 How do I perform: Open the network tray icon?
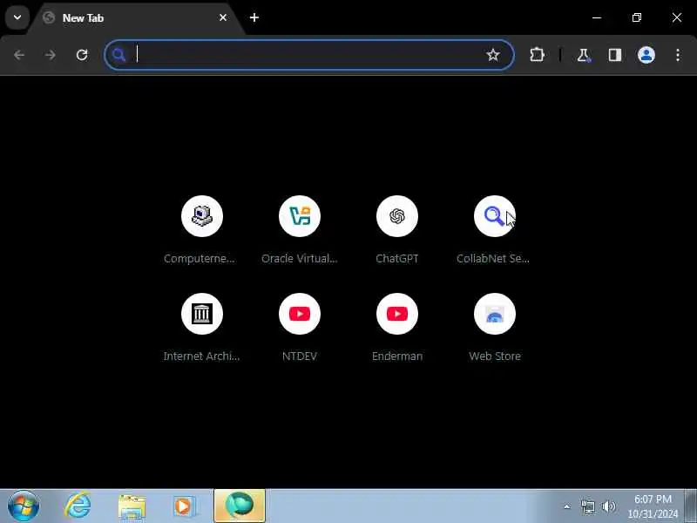tap(587, 506)
